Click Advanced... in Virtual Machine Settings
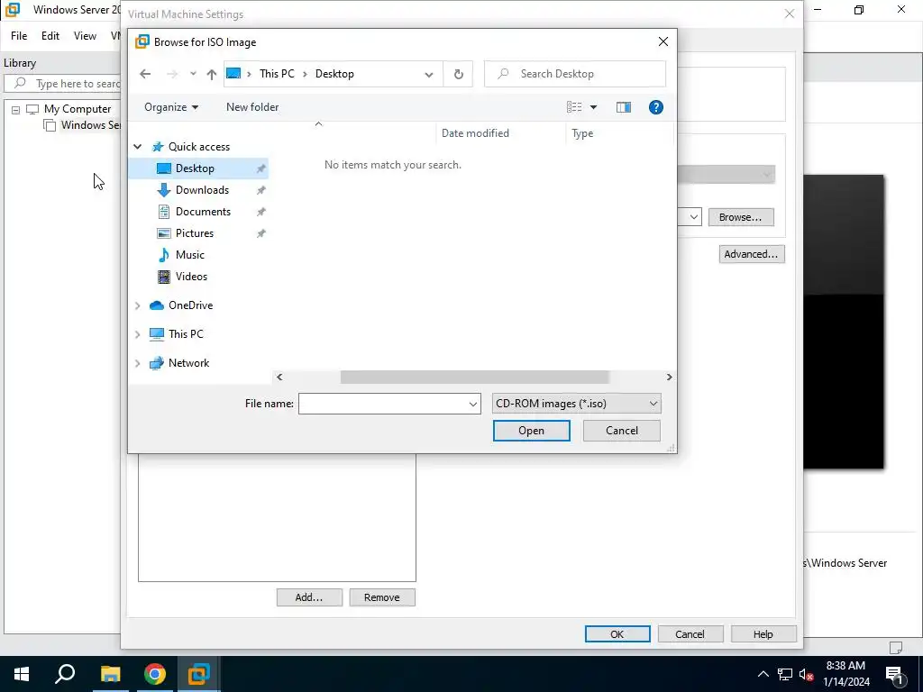Image resolution: width=923 pixels, height=692 pixels. 751,254
